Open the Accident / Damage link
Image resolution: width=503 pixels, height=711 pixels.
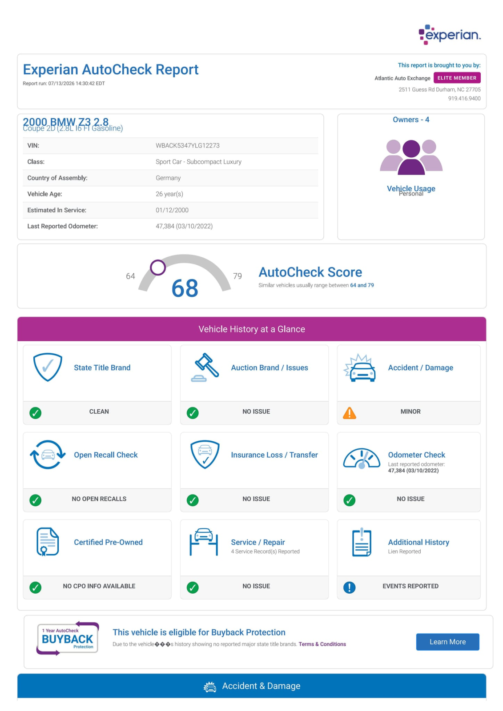coord(421,367)
